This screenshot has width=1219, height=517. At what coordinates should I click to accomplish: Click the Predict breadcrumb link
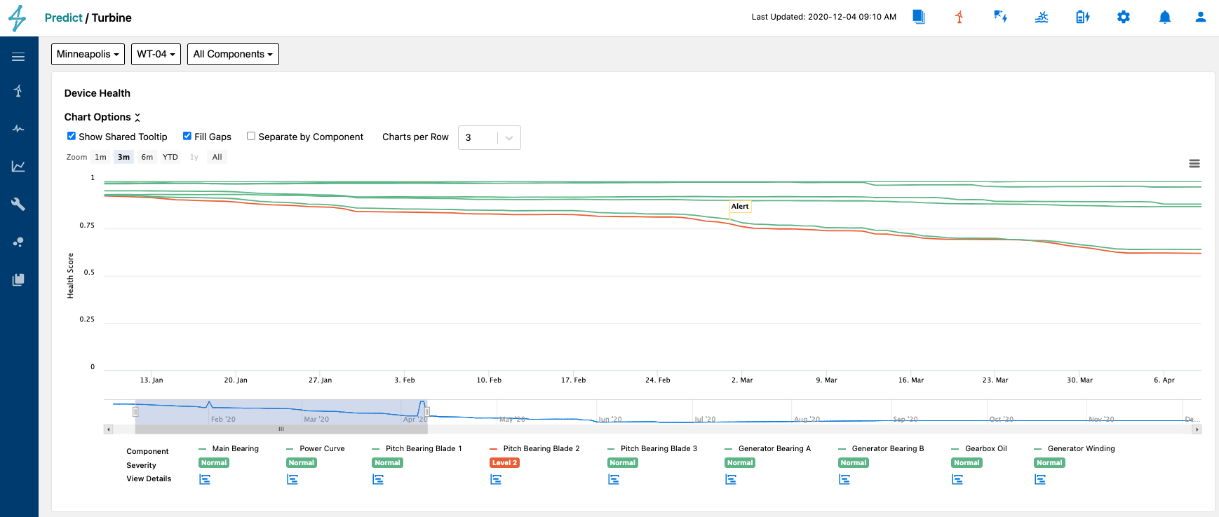63,18
